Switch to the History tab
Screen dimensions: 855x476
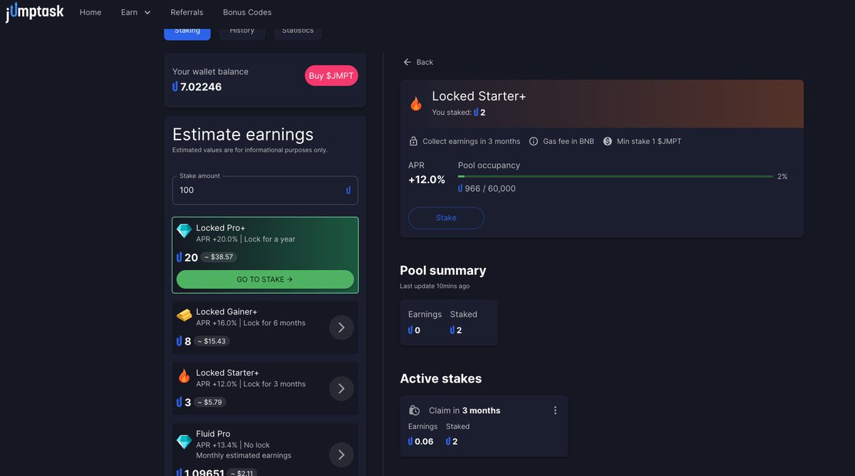click(x=242, y=31)
